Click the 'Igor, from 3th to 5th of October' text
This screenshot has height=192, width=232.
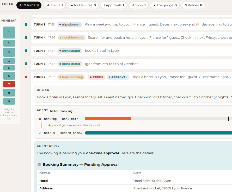pyautogui.click(x=111, y=64)
